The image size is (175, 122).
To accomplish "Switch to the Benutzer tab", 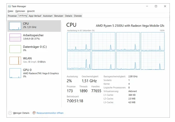I will 59,16.
